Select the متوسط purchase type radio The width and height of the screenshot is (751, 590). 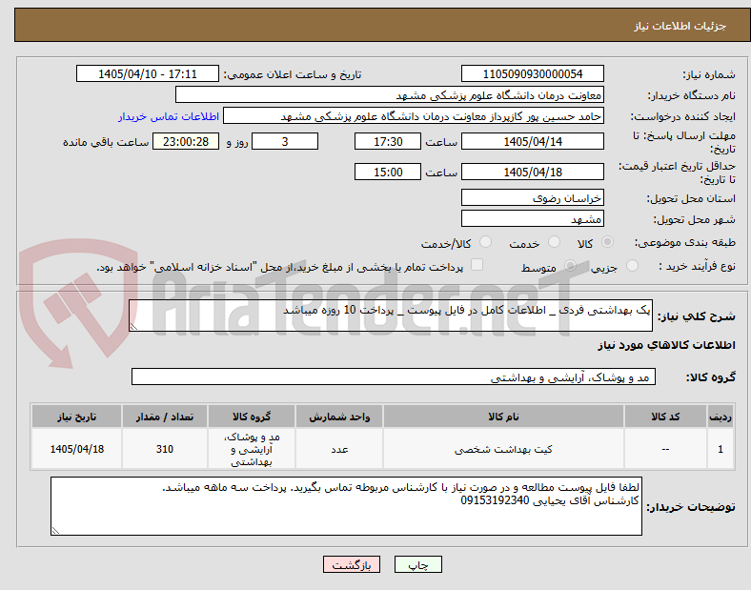570,265
